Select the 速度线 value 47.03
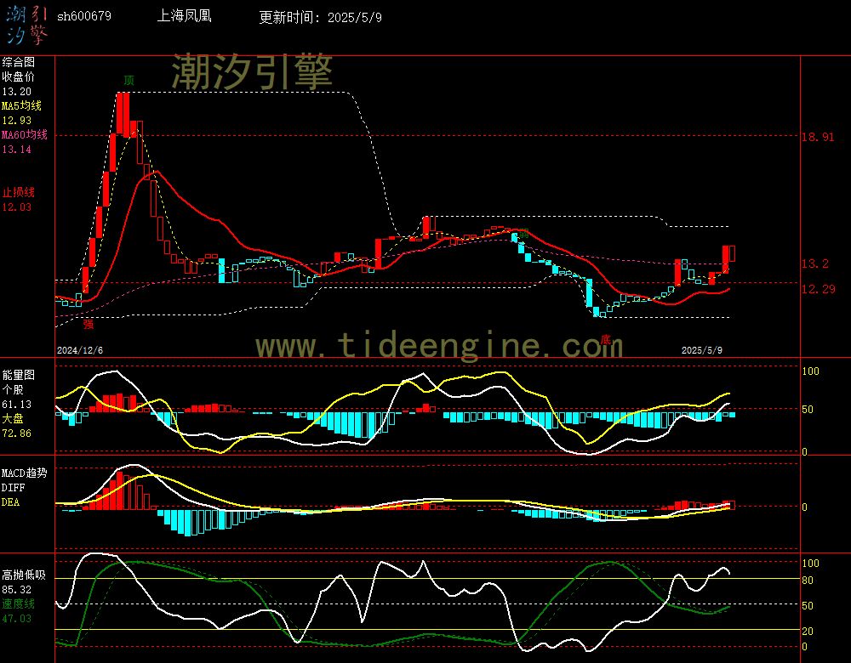851x663 pixels. click(17, 619)
